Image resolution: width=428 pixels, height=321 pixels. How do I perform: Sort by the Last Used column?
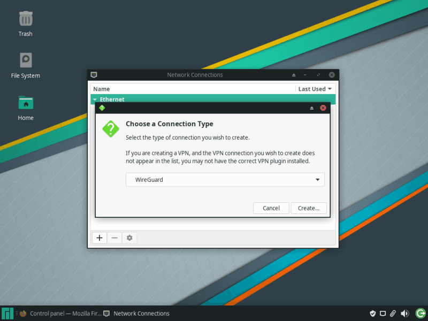pos(315,89)
